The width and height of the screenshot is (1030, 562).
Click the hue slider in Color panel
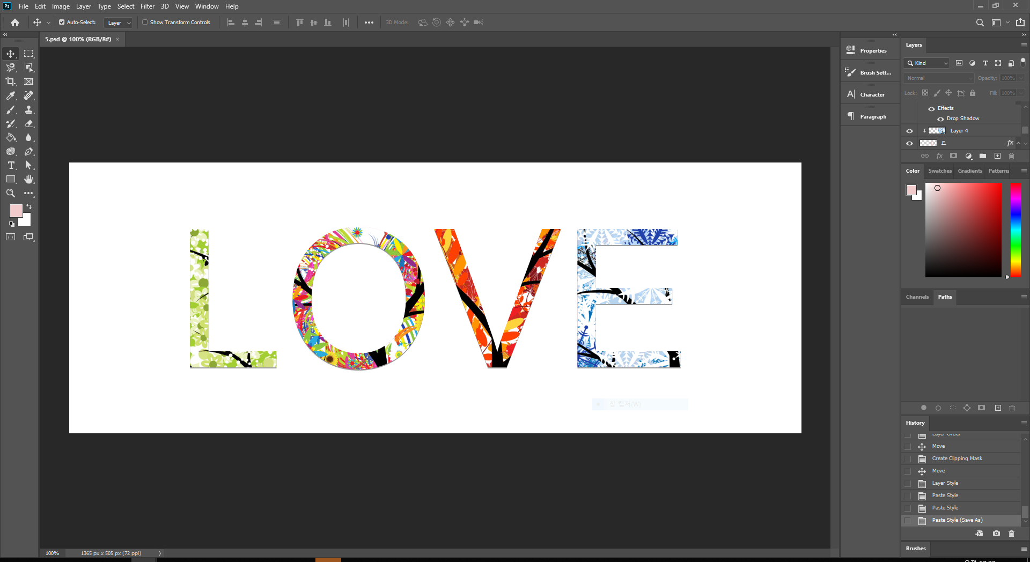point(1016,230)
